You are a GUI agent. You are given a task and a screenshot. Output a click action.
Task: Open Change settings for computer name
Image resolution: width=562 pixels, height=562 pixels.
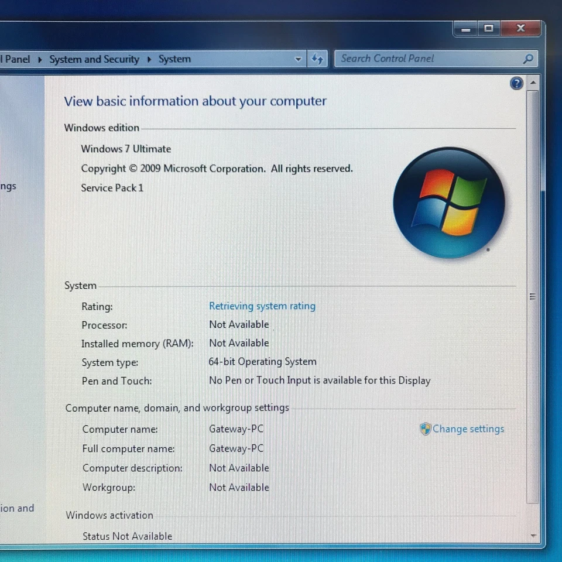point(468,429)
